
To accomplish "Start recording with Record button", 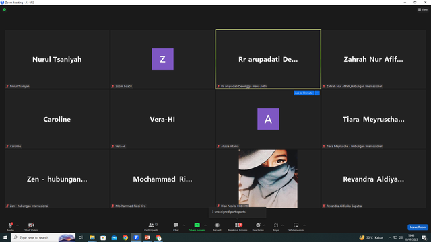I will click(217, 227).
